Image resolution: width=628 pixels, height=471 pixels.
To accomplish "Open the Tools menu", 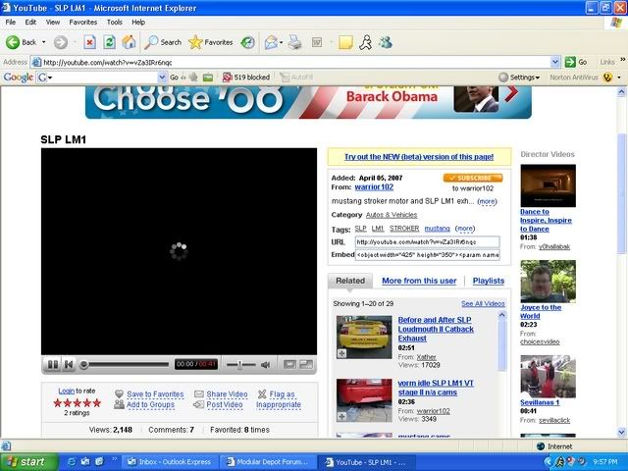I will coord(115,22).
